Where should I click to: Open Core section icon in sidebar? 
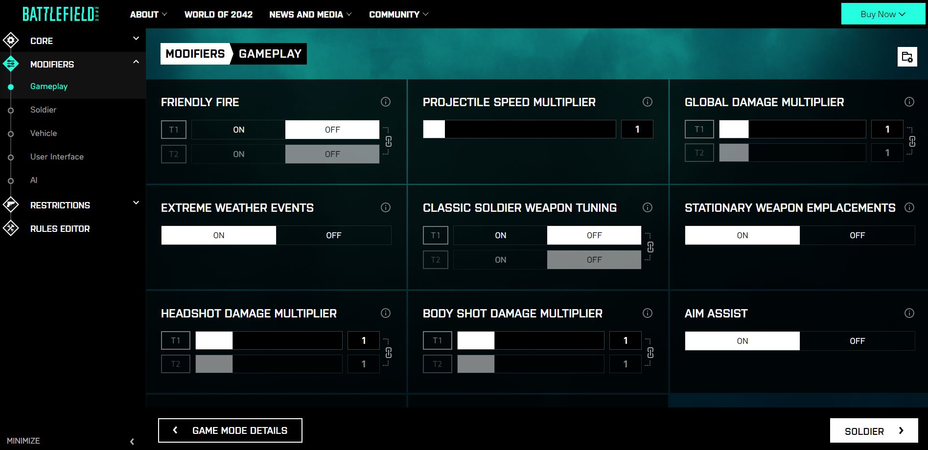tap(11, 41)
